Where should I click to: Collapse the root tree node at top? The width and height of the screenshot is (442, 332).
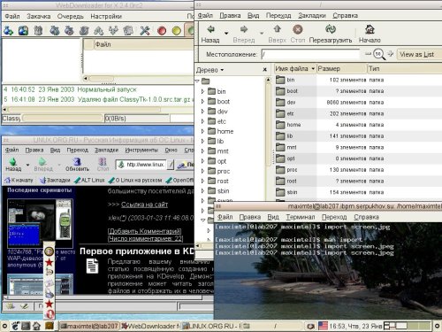197,81
